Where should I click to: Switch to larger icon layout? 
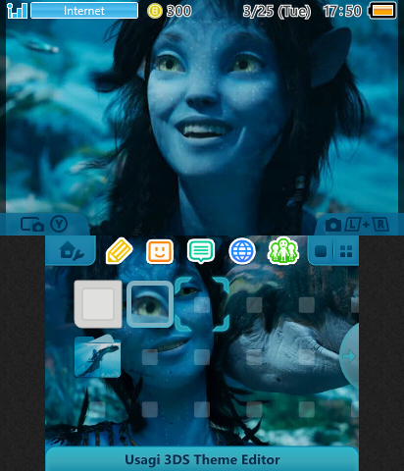pos(321,251)
